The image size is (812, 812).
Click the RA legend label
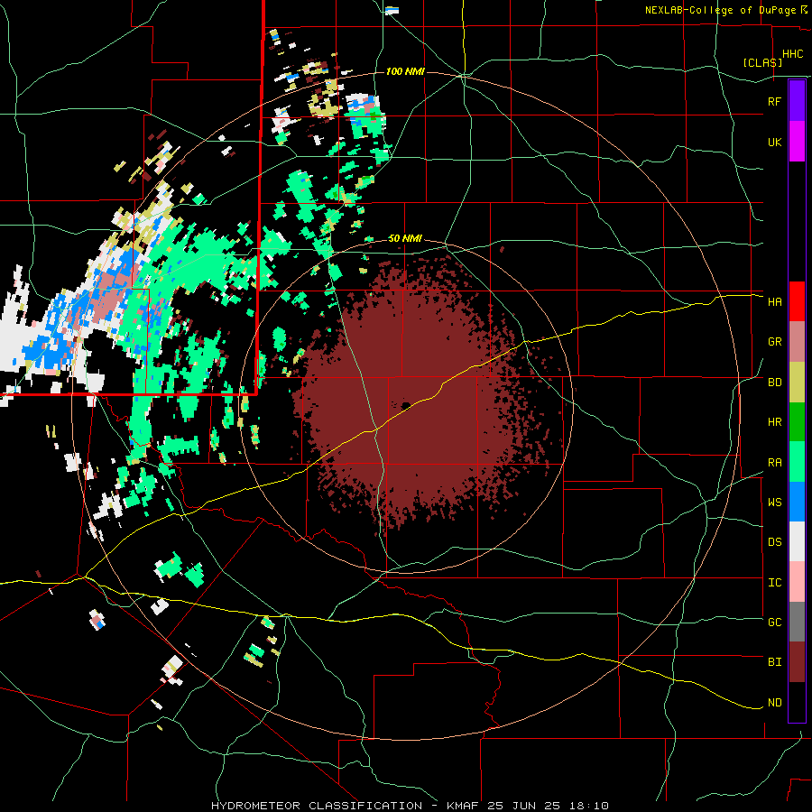(x=774, y=463)
